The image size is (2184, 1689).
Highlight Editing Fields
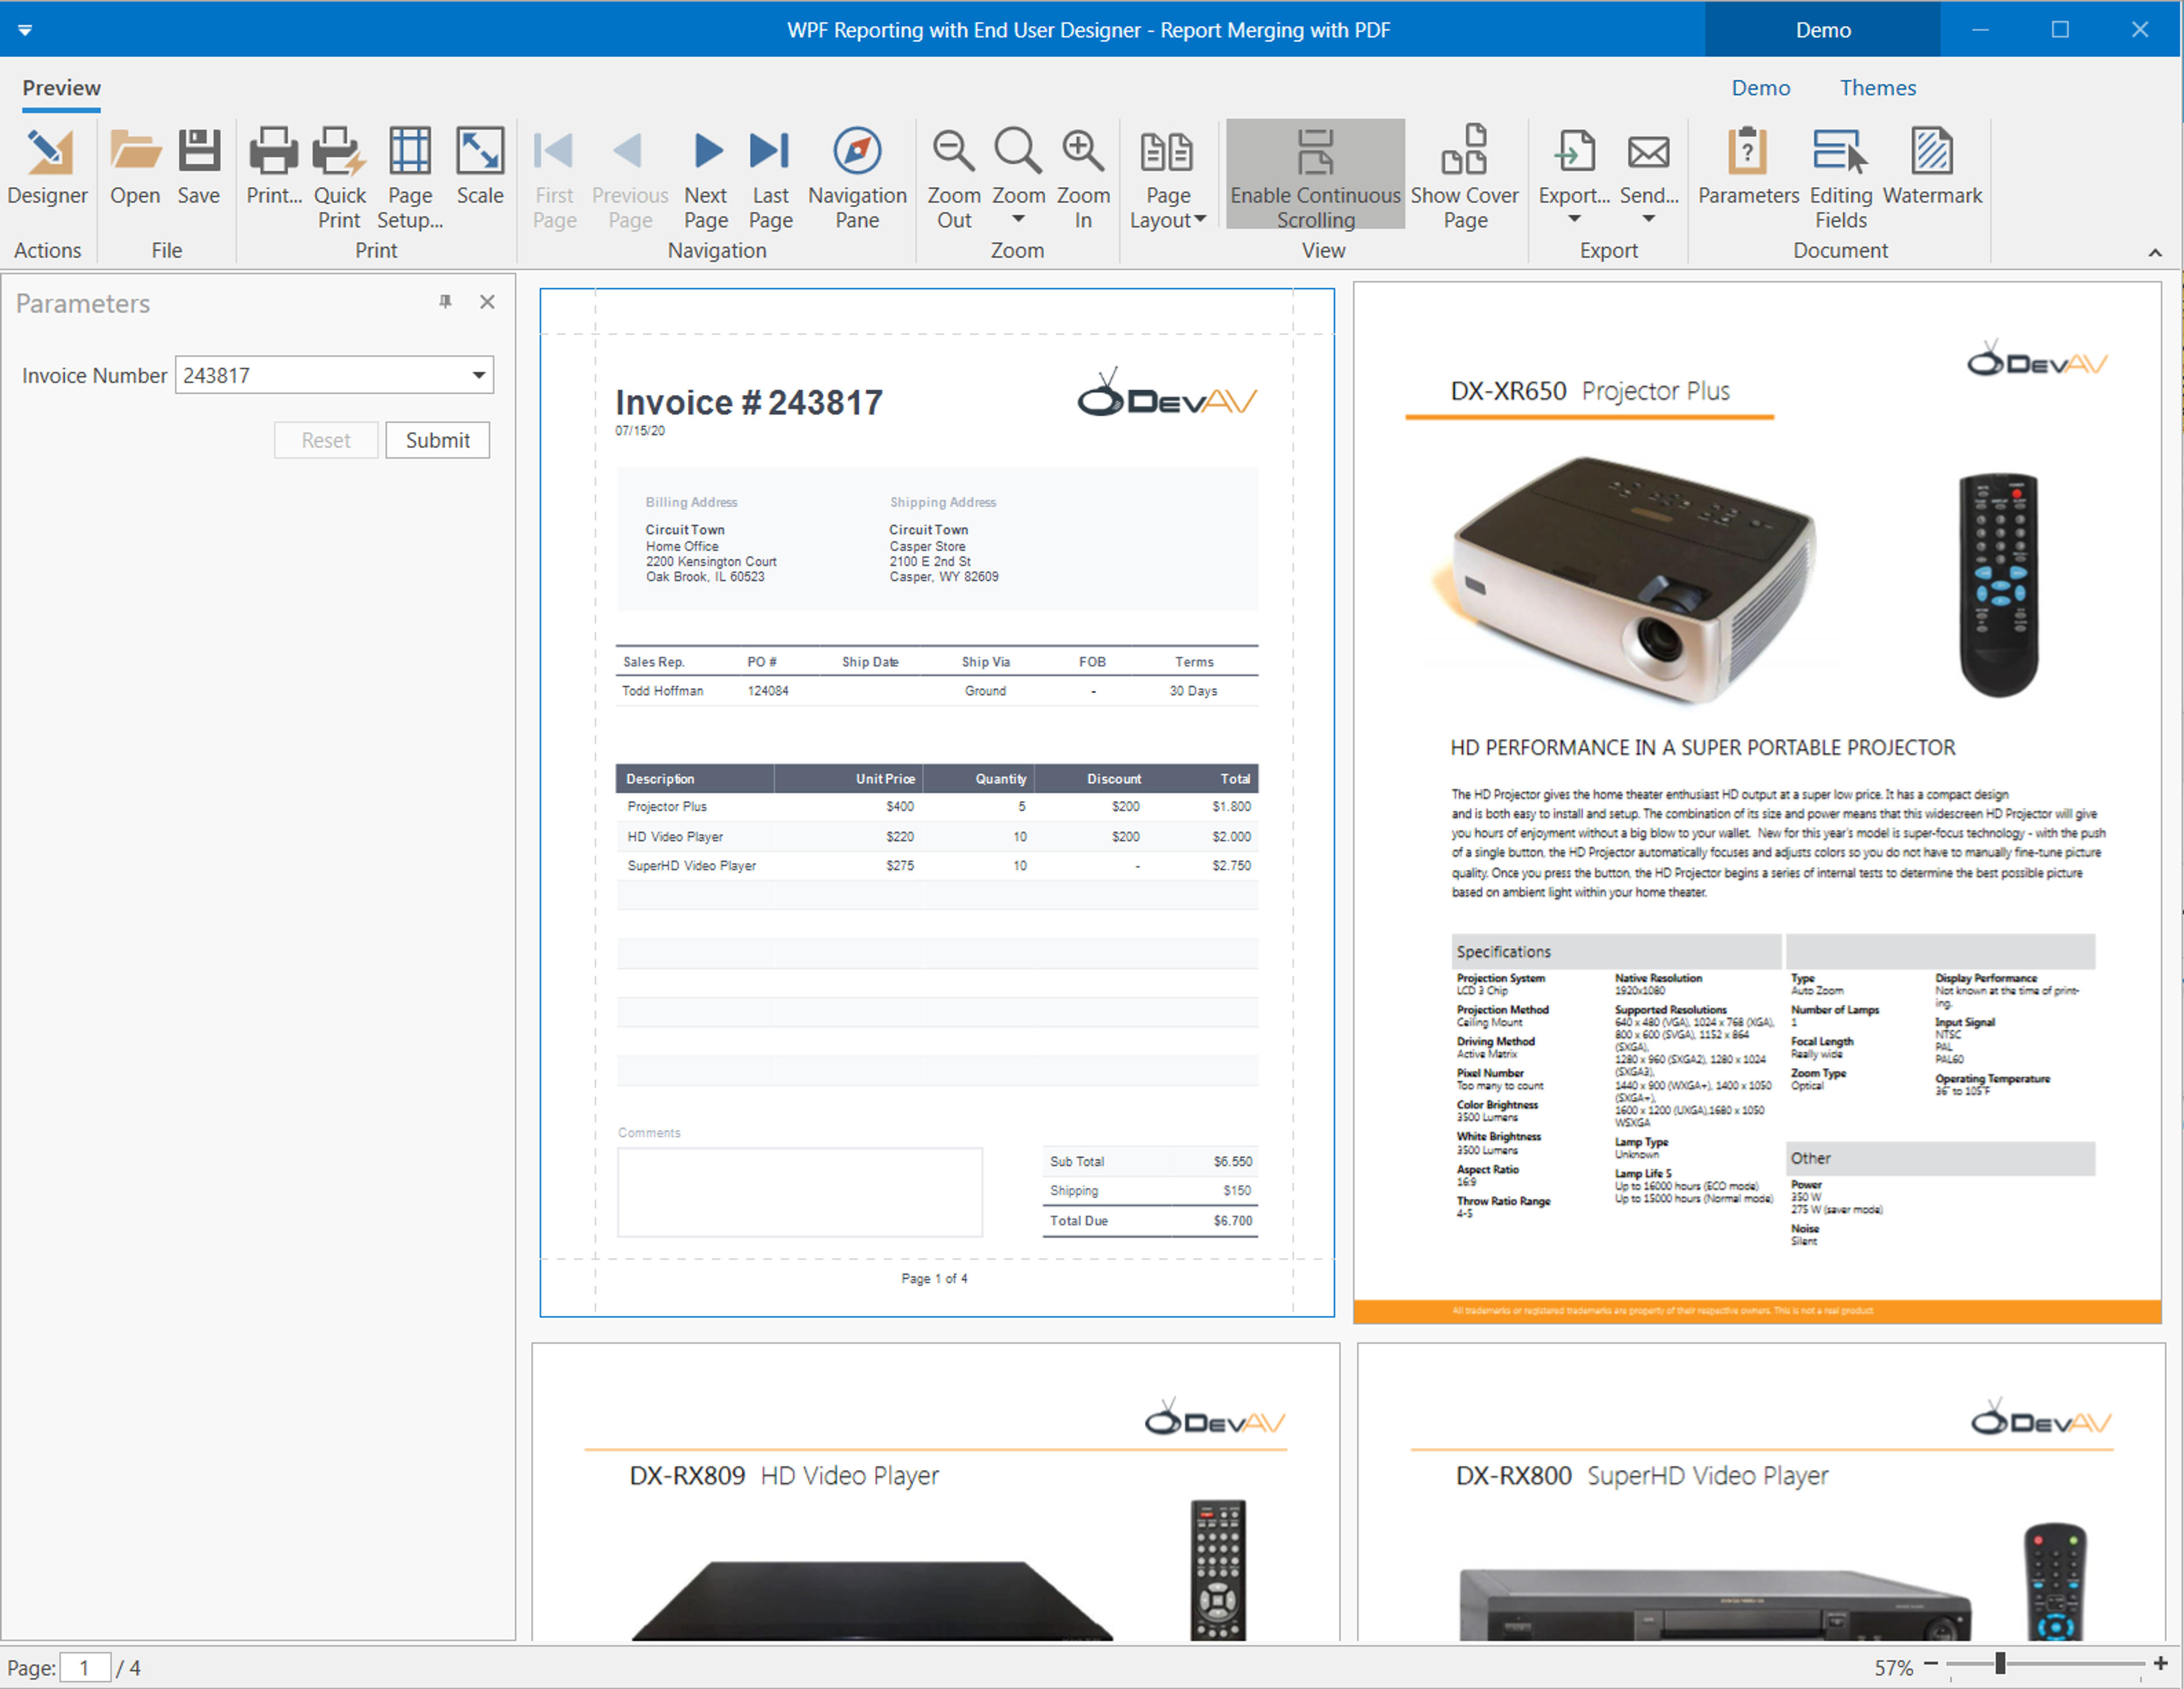tap(1841, 179)
